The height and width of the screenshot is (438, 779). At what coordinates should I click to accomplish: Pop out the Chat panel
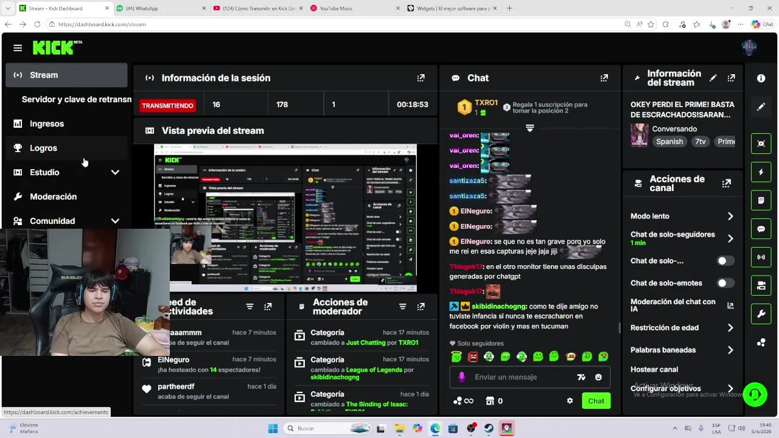tap(604, 78)
